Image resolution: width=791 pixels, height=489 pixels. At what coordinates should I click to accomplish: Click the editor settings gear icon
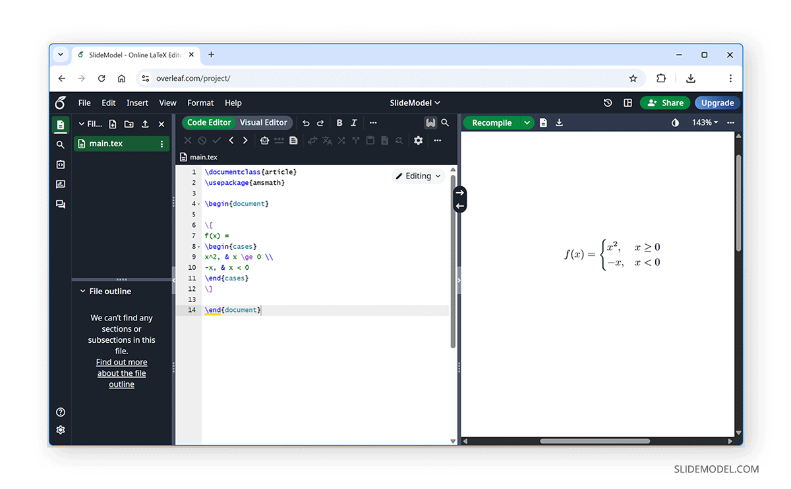(418, 140)
